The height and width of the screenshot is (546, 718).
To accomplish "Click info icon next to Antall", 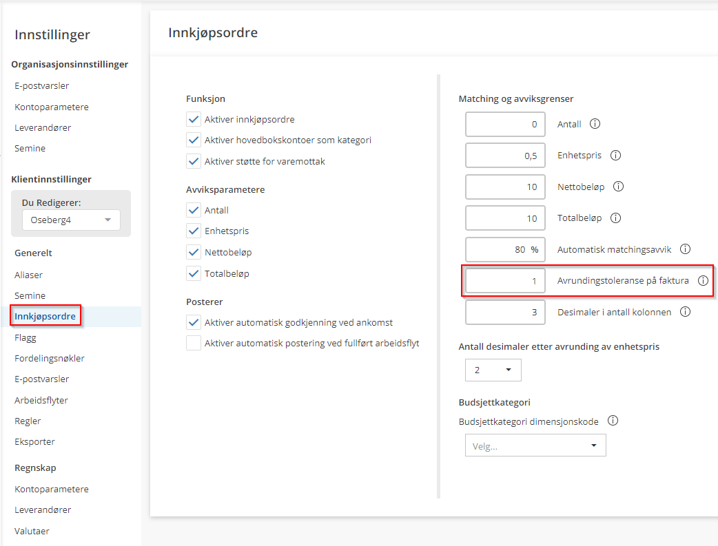I will coord(595,125).
